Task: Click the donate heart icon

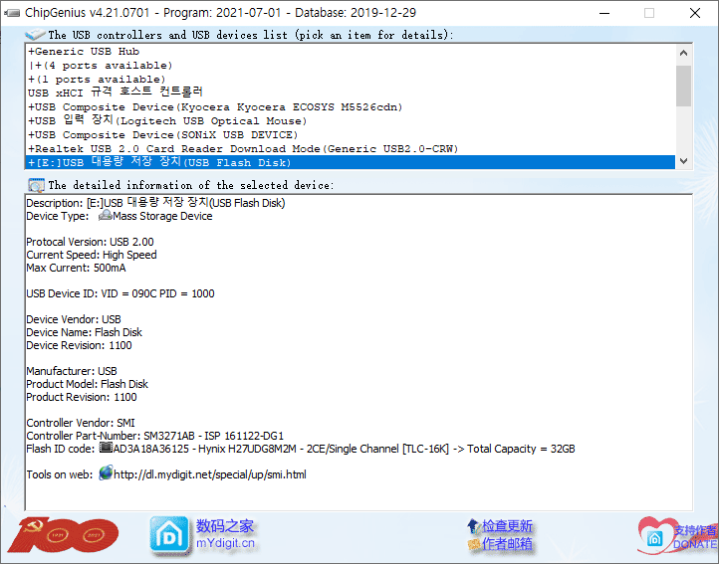Action: pos(655,535)
